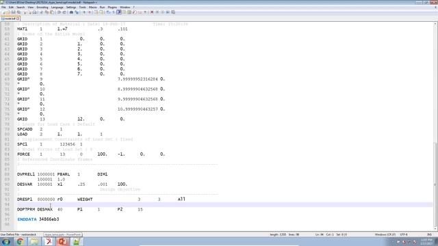The width and height of the screenshot is (438, 246).
Task: Click UTF-8 encoding in status bar
Action: pos(404,234)
